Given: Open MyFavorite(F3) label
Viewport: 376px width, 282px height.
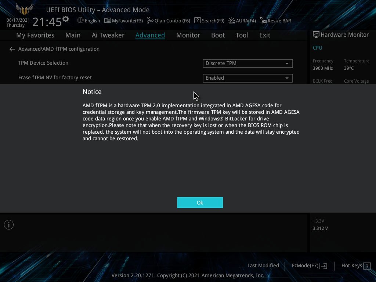Looking at the screenshot, I should pyautogui.click(x=127, y=21).
